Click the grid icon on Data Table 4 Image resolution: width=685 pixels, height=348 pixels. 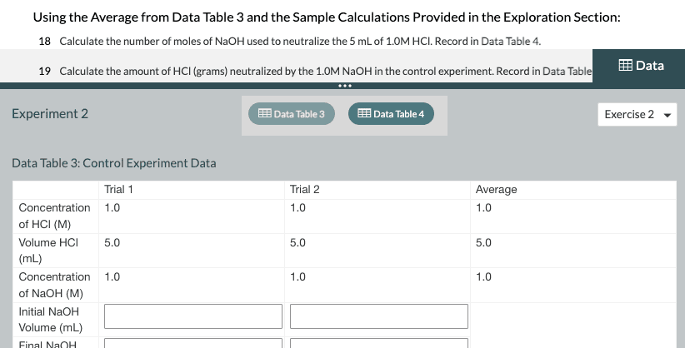[x=364, y=113]
